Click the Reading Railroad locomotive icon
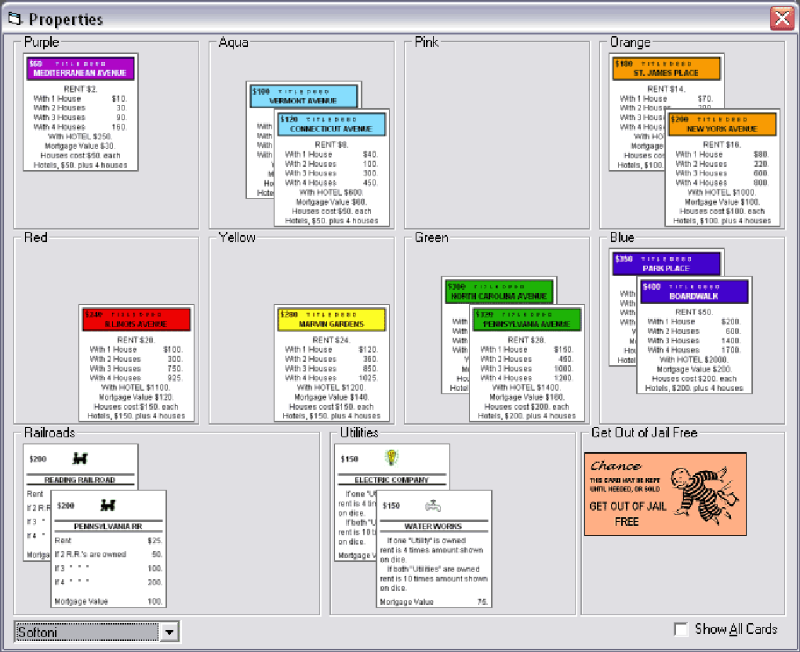Image resolution: width=800 pixels, height=652 pixels. pos(79,458)
